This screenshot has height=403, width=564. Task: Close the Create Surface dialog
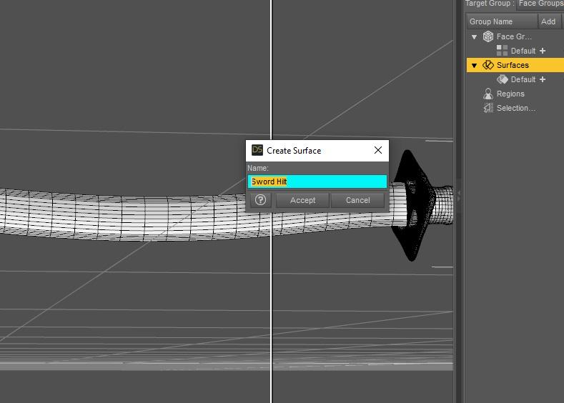pos(377,150)
